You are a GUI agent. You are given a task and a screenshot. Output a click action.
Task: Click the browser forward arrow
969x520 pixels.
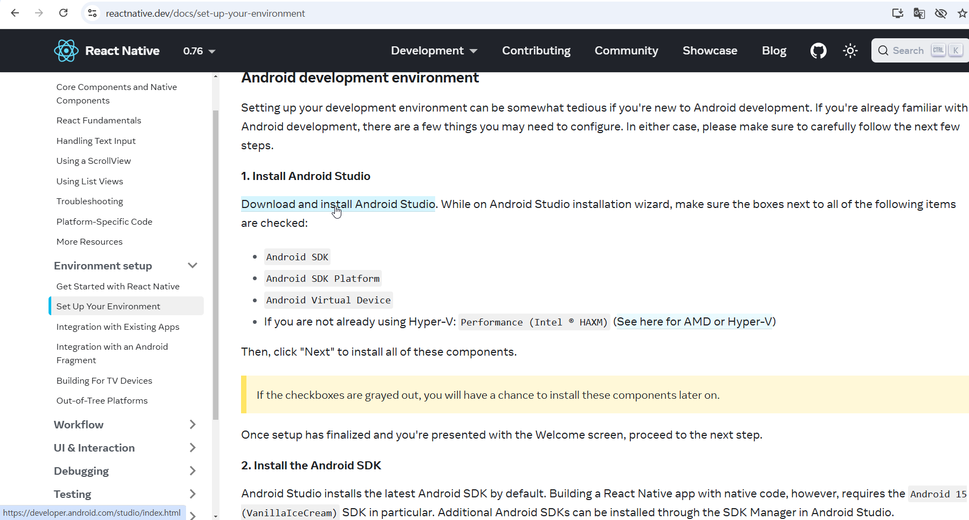[39, 13]
